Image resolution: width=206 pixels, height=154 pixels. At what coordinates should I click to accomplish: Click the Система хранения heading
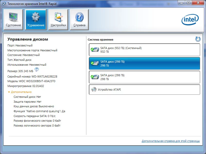tap(100, 40)
